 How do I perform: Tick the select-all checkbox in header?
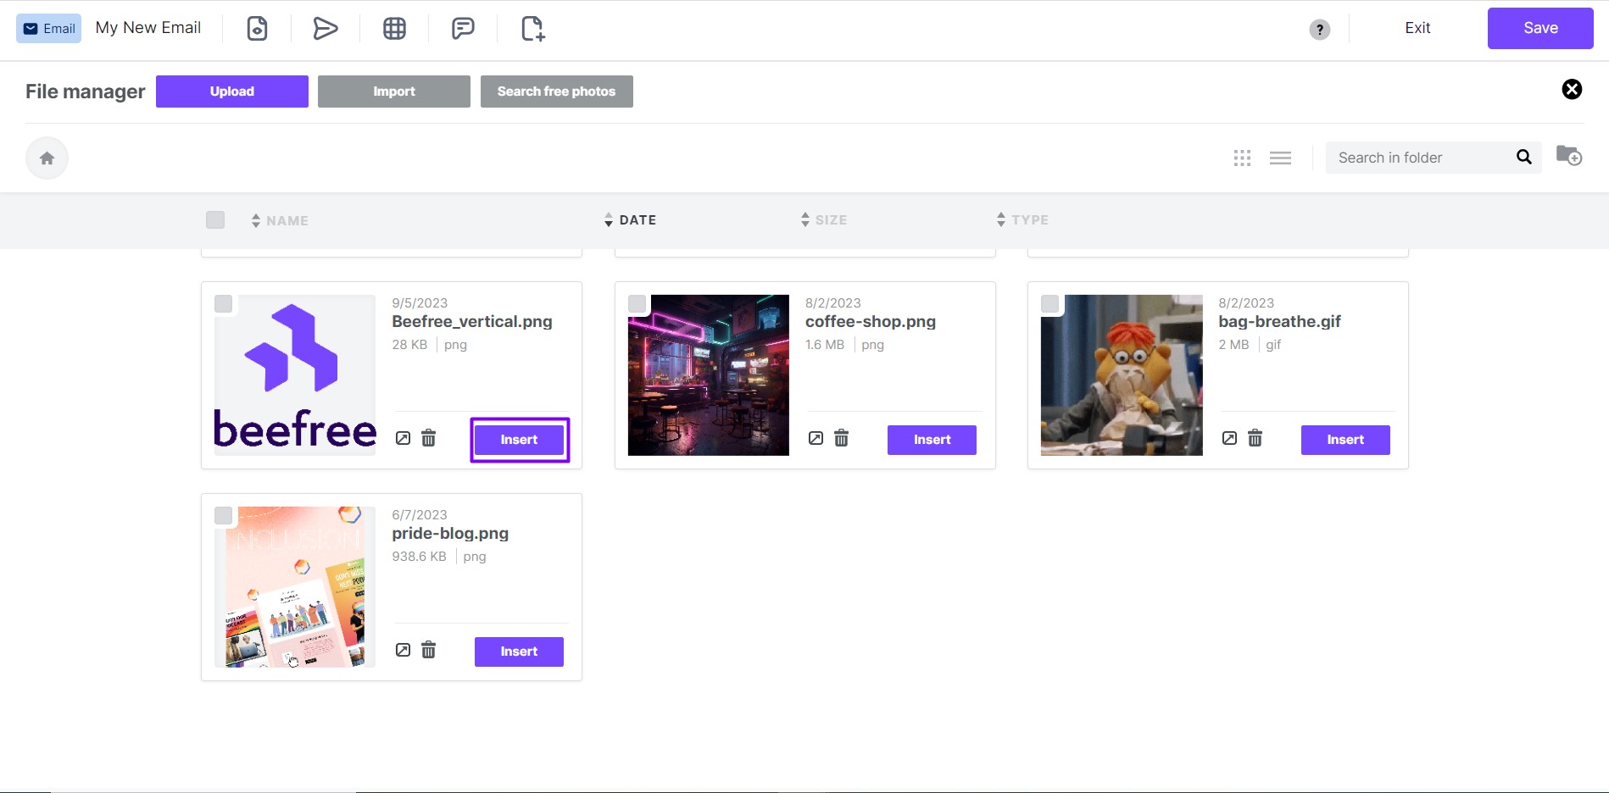pyautogui.click(x=215, y=220)
